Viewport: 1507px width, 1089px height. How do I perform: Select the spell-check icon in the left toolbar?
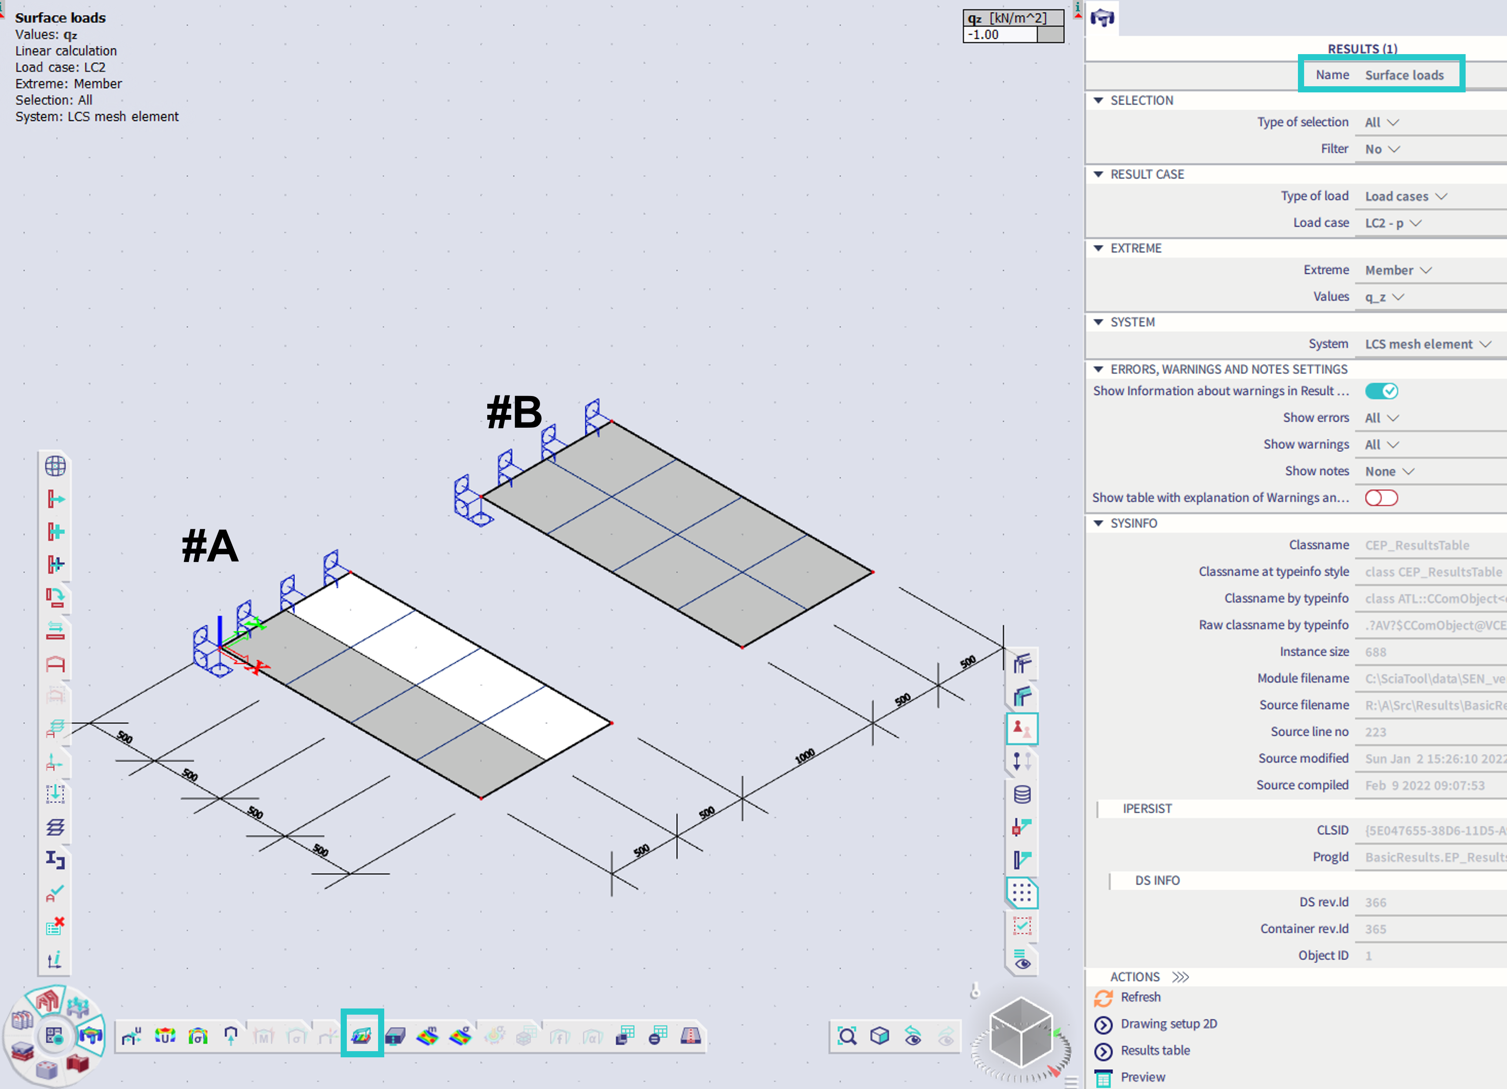56,894
